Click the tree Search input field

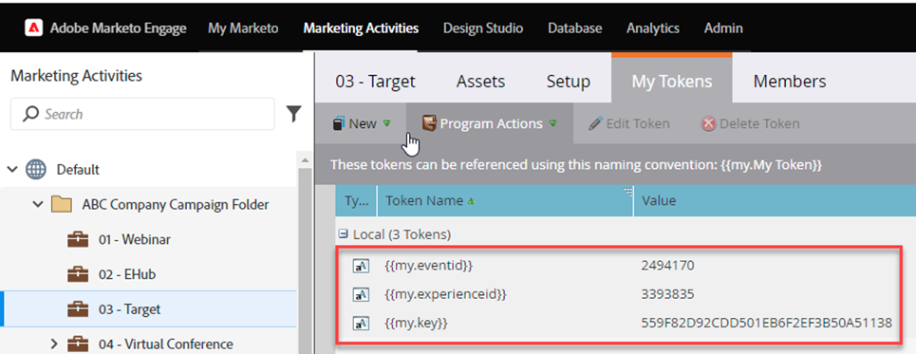[x=142, y=114]
